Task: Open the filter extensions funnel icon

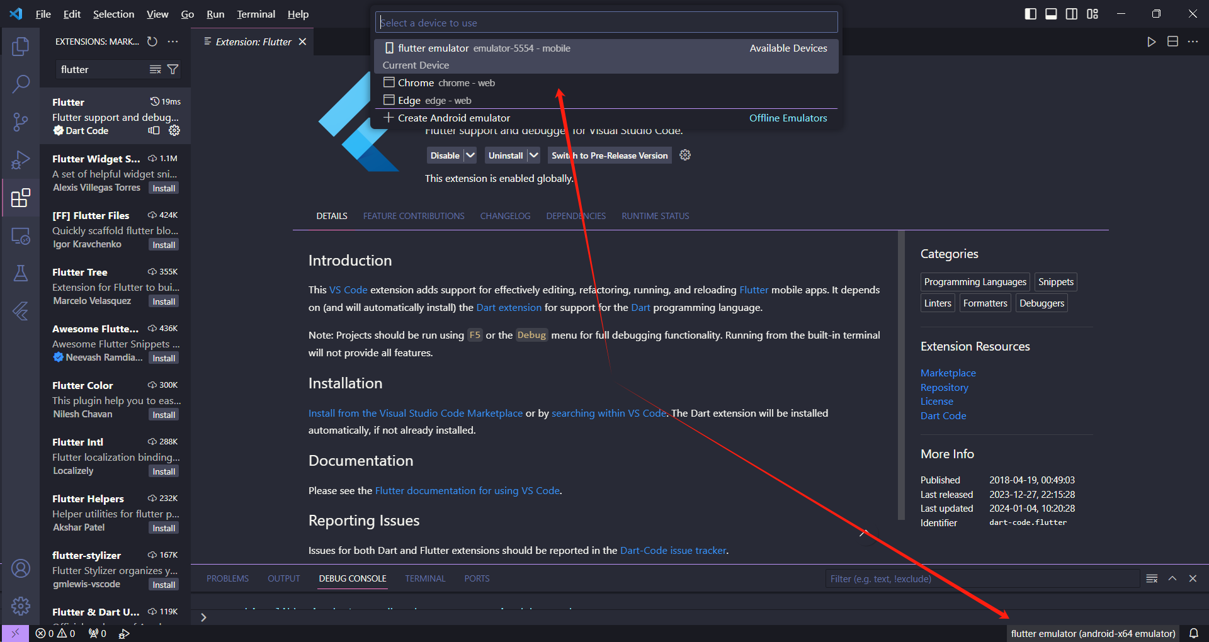Action: 173,69
